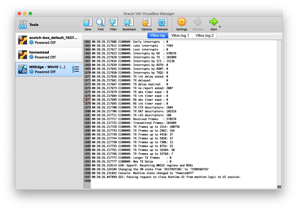This screenshot has height=210, width=298.
Task: Click line 'GIM: HyperV: Resetting MMIO2 regions'
Action: 142,166
